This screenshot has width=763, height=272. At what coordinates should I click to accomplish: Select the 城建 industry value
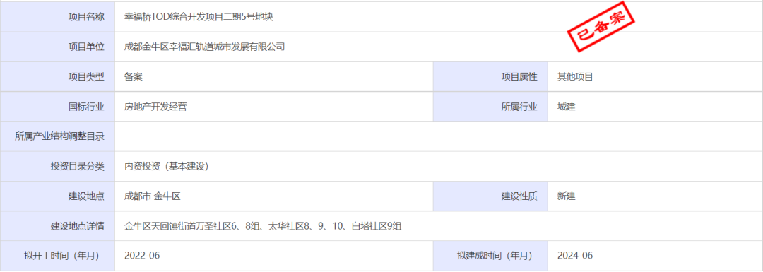point(567,107)
